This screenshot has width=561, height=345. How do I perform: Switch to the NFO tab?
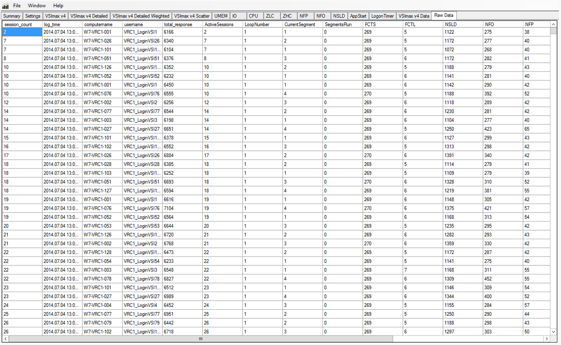pos(322,16)
